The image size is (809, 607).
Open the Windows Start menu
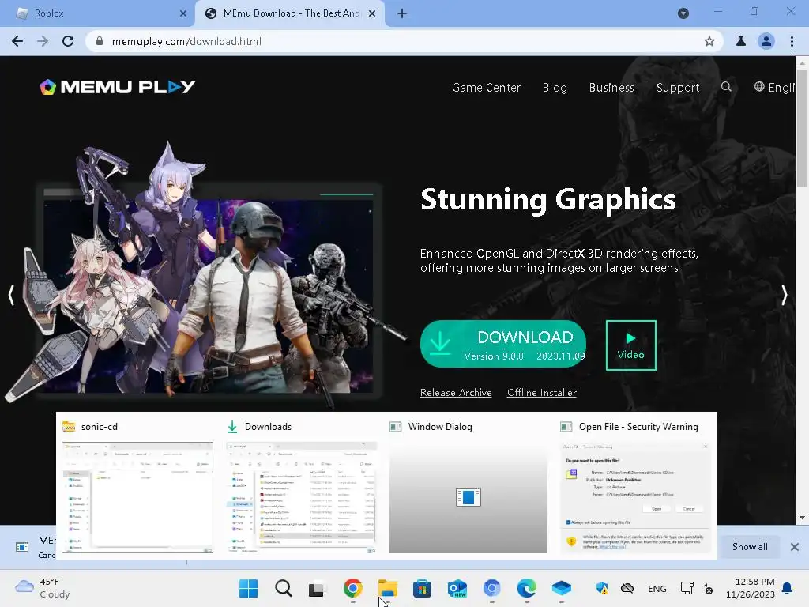[x=248, y=588]
